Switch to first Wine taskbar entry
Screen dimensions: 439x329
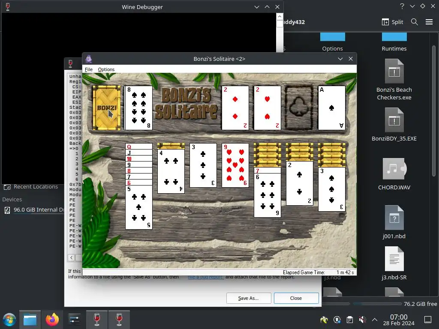96,320
